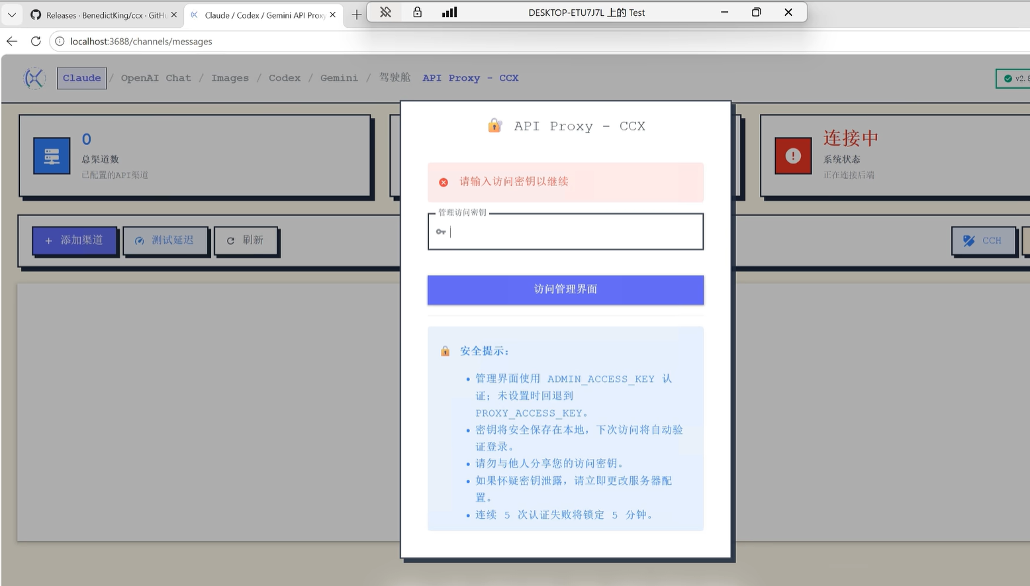Open the 驾驶舱 cockpit section
The height and width of the screenshot is (586, 1030).
(395, 77)
